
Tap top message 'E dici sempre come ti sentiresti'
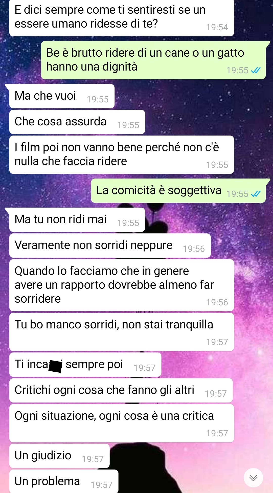[122, 18]
